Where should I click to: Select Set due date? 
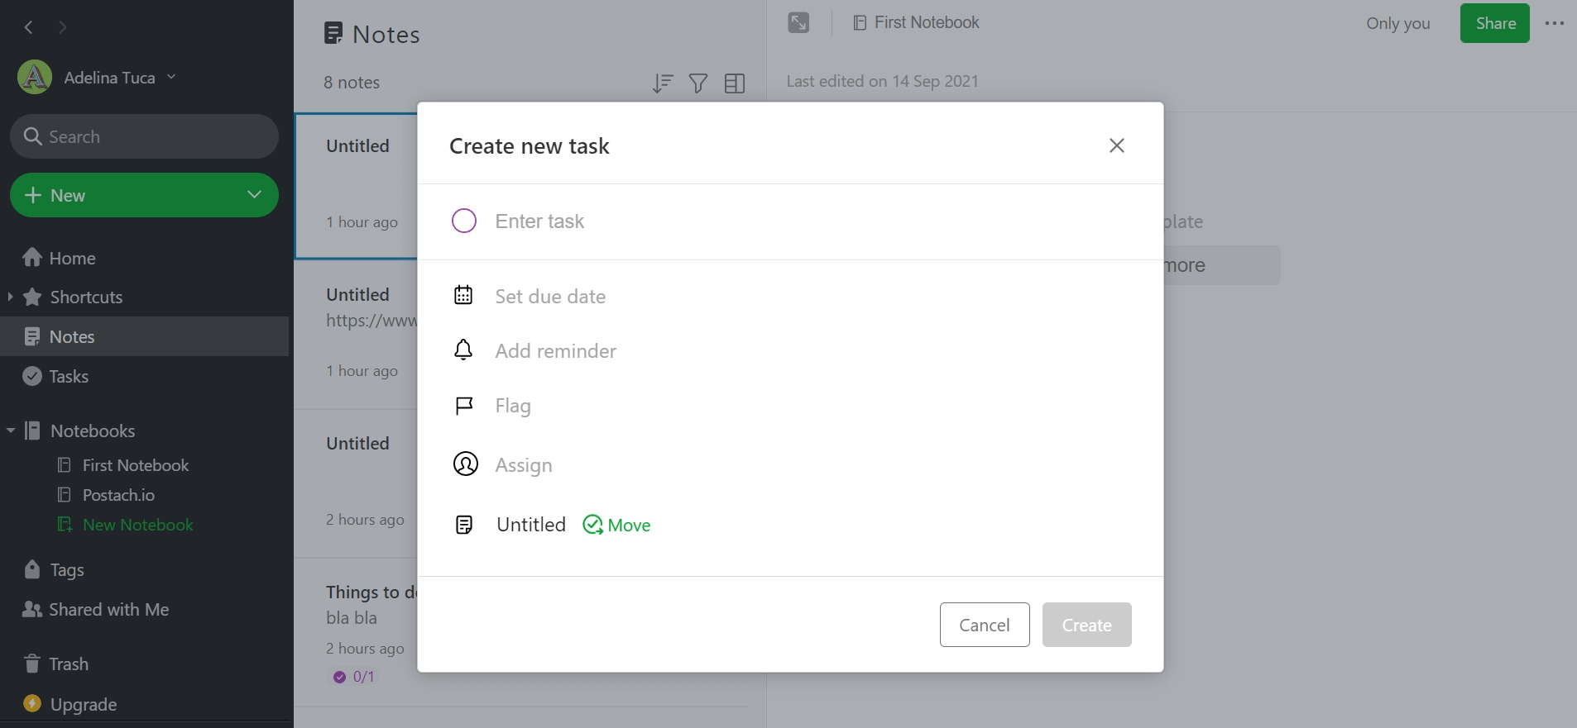tap(550, 297)
